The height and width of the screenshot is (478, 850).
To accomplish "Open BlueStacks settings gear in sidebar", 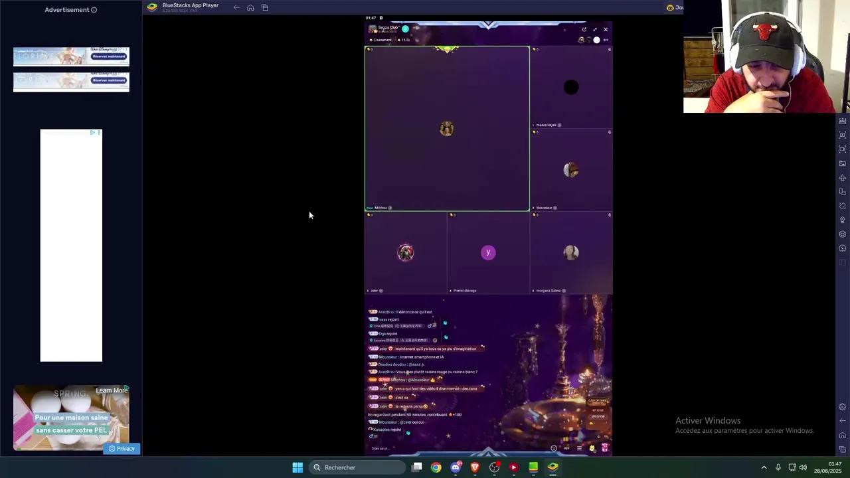I will click(x=843, y=407).
